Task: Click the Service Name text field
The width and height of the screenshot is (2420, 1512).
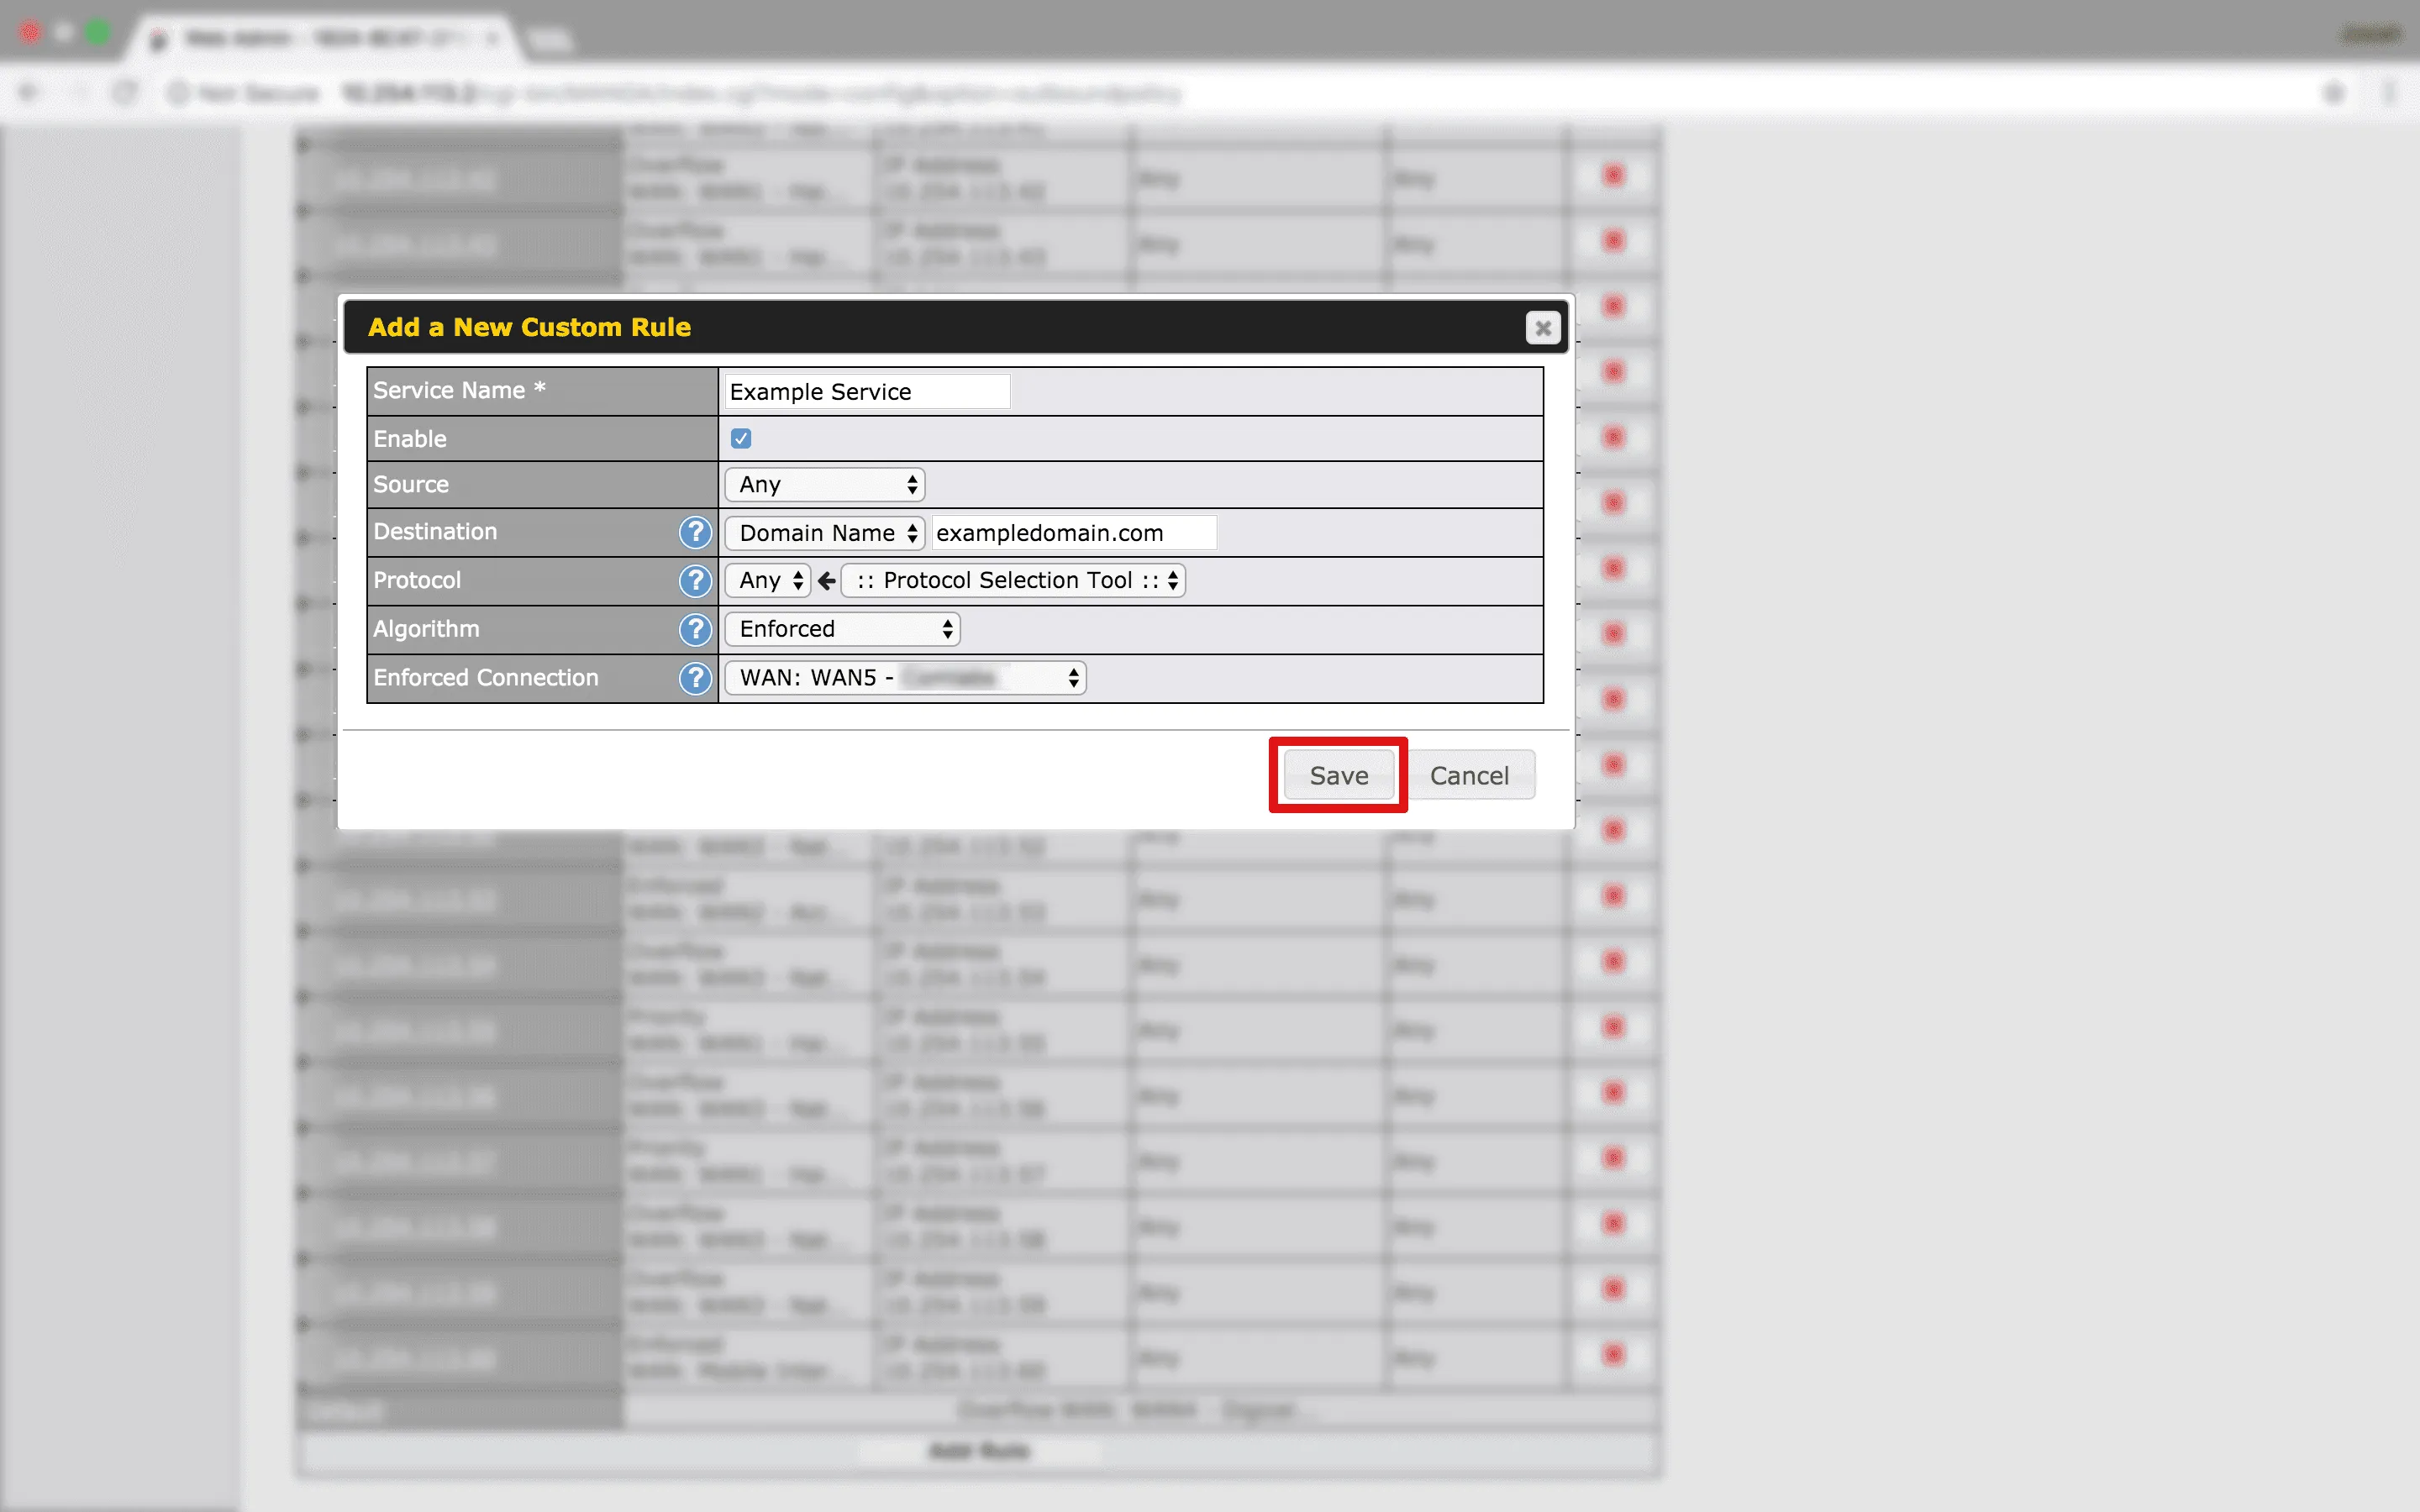Action: pyautogui.click(x=866, y=391)
